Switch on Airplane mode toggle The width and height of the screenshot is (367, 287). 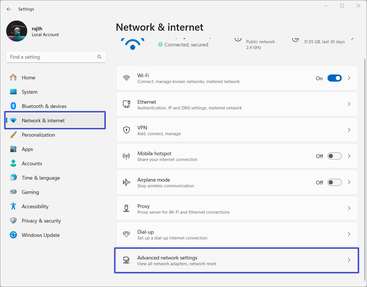334,182
